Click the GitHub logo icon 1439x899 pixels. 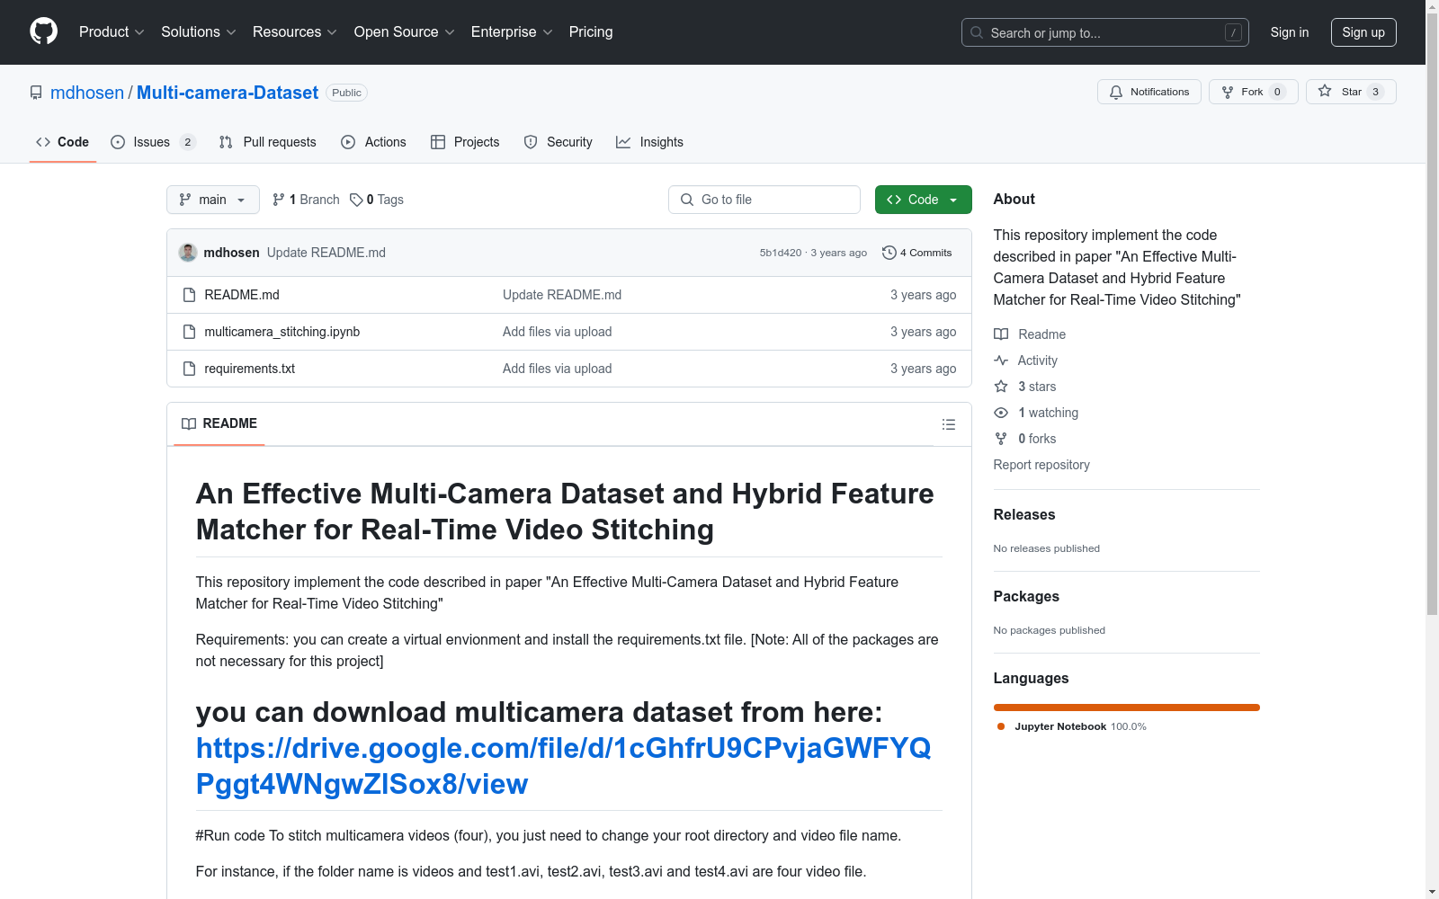[43, 31]
